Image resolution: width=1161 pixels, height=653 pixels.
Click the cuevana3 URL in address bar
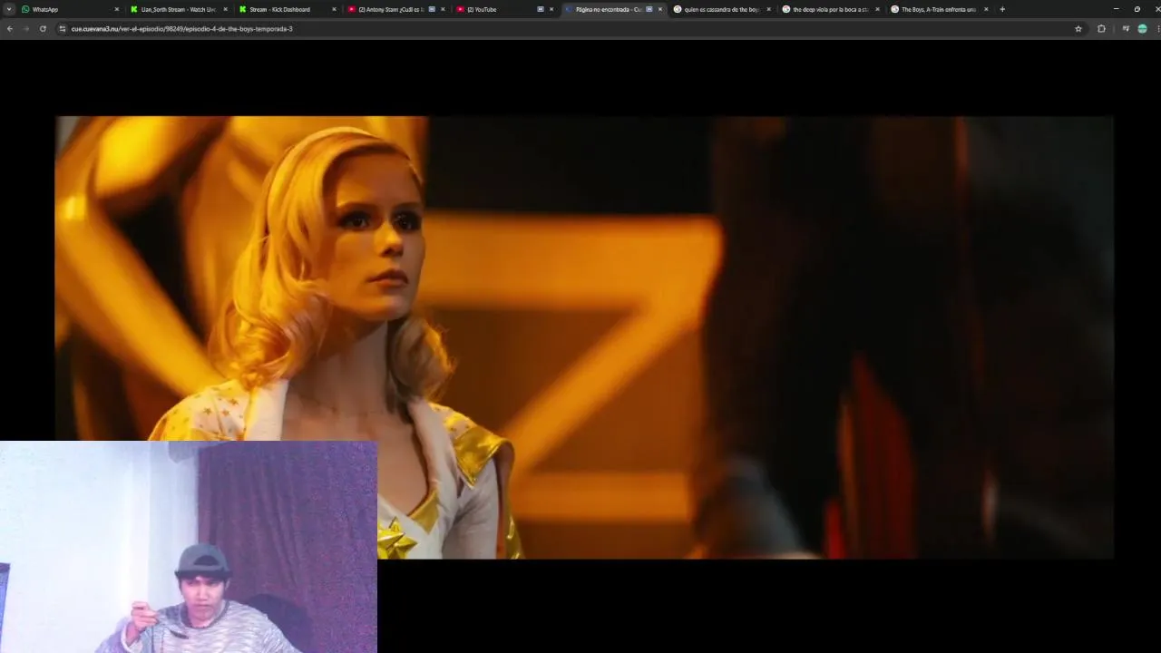point(181,29)
